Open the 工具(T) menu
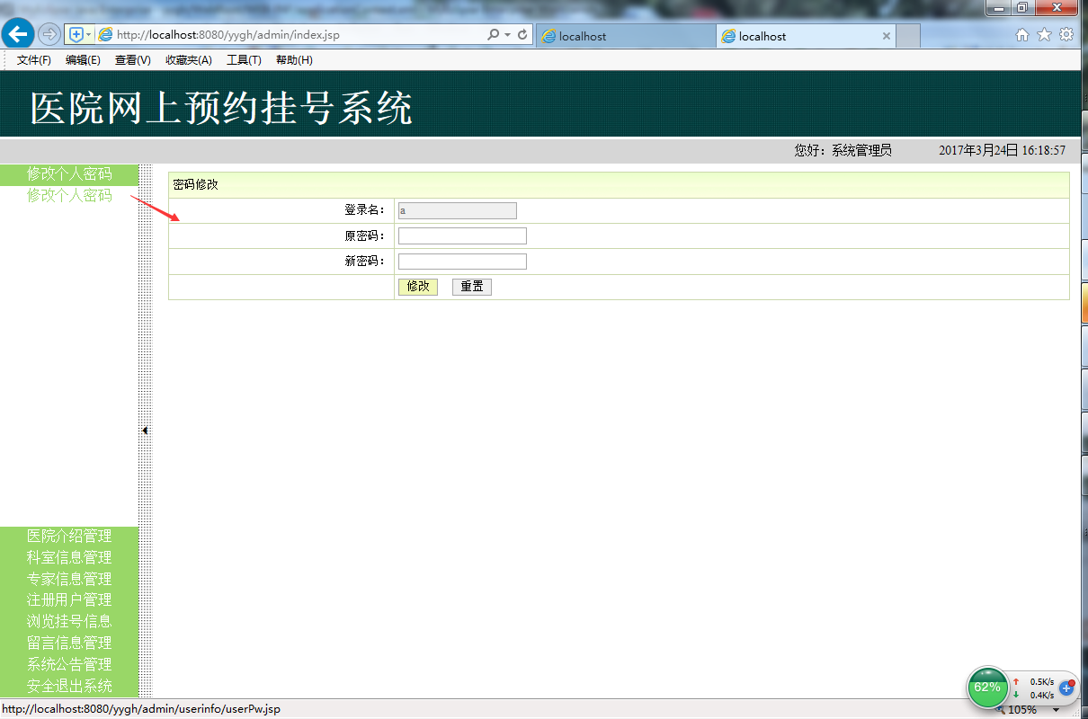The width and height of the screenshot is (1088, 719). [x=244, y=60]
